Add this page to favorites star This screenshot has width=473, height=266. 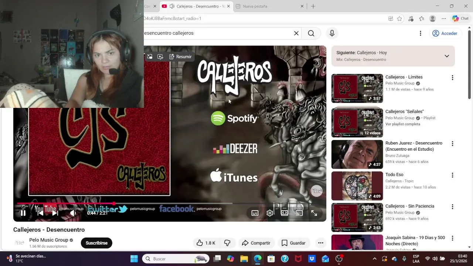coord(399,18)
